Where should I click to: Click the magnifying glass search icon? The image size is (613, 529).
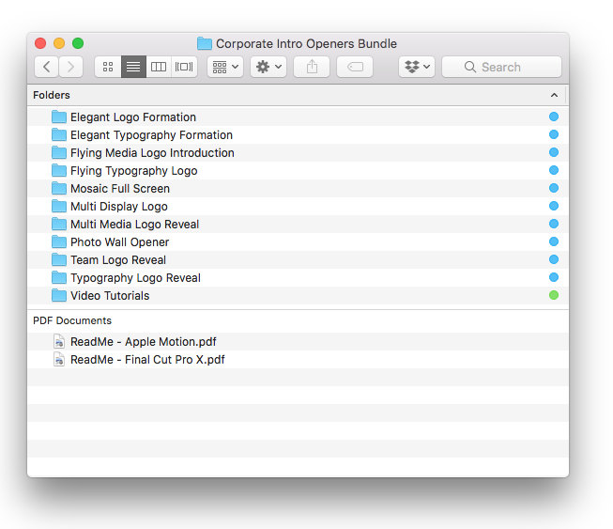click(x=470, y=67)
